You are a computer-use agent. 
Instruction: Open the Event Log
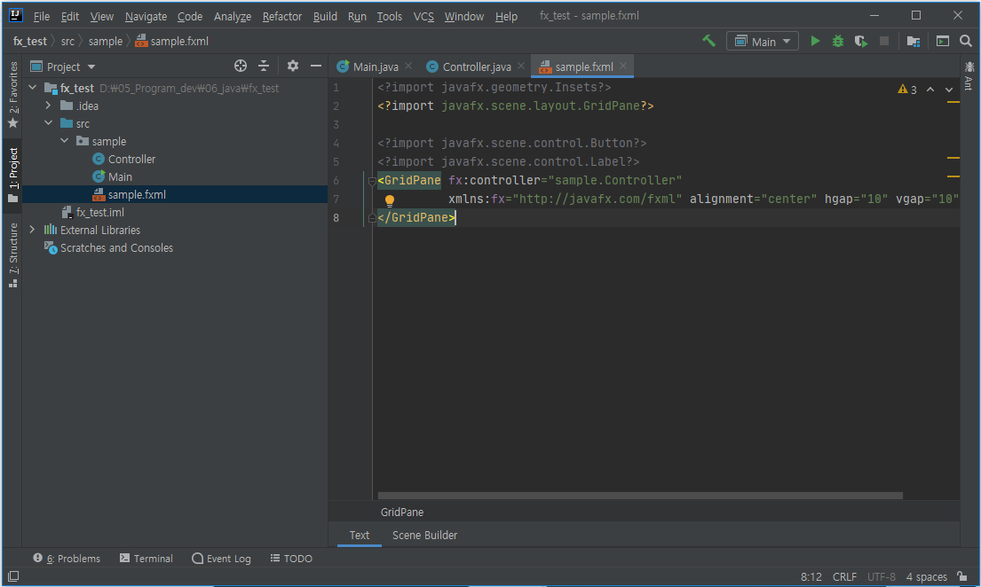click(221, 559)
